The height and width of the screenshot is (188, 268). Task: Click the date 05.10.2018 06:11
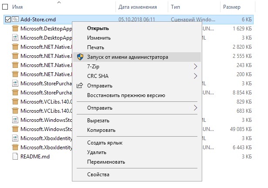pyautogui.click(x=137, y=19)
